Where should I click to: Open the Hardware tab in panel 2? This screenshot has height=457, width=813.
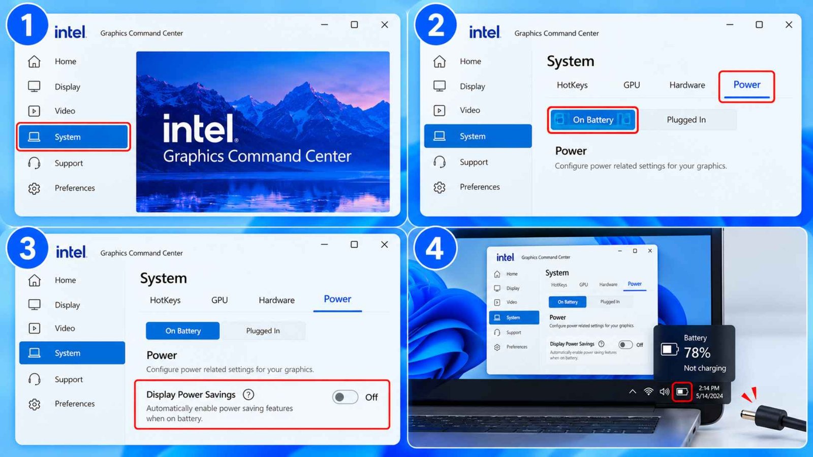[x=687, y=85]
